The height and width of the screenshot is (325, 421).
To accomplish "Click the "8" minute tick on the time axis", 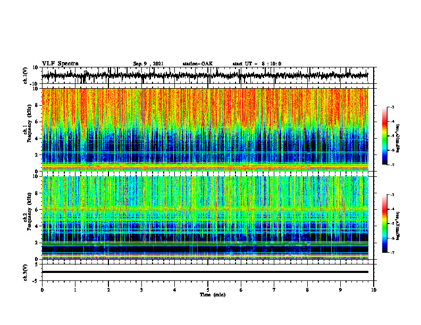I will click(307, 290).
